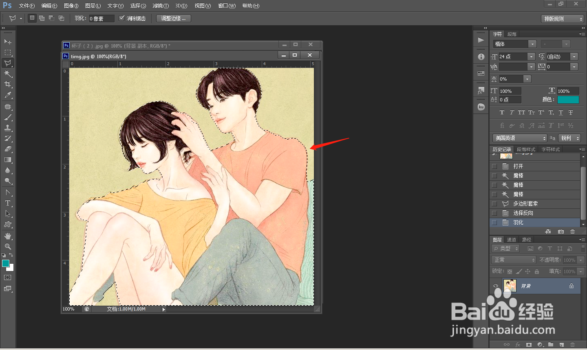This screenshot has width=587, height=350.
Task: Toggle Quick Mask mode
Action: coord(8,278)
